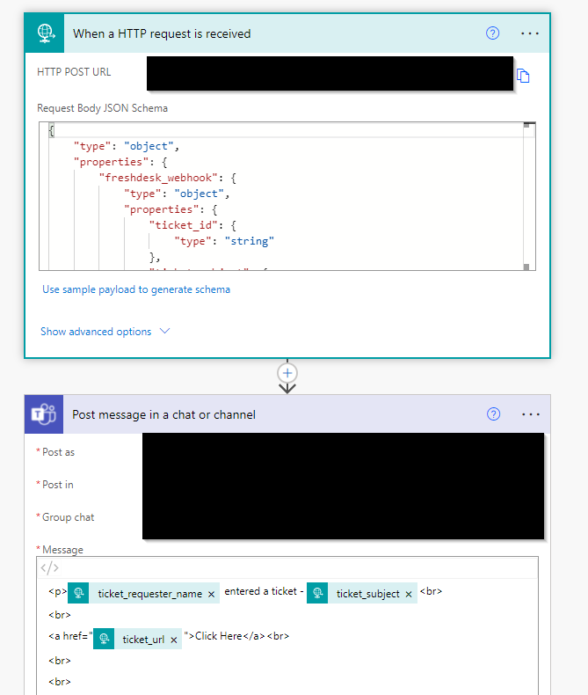The image size is (588, 695).
Task: Expand Show advanced options
Action: click(105, 332)
